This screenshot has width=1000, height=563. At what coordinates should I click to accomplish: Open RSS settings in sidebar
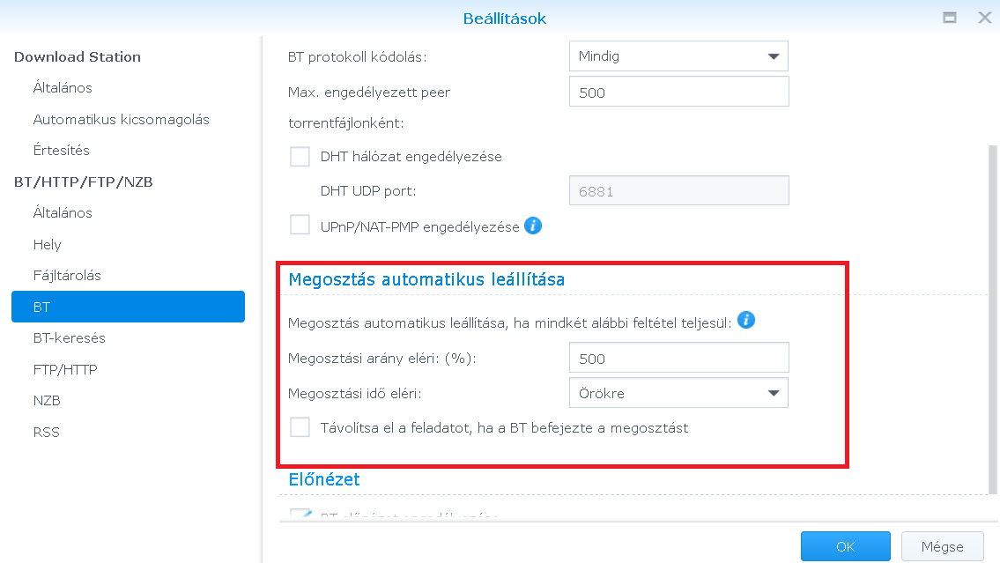click(x=46, y=432)
